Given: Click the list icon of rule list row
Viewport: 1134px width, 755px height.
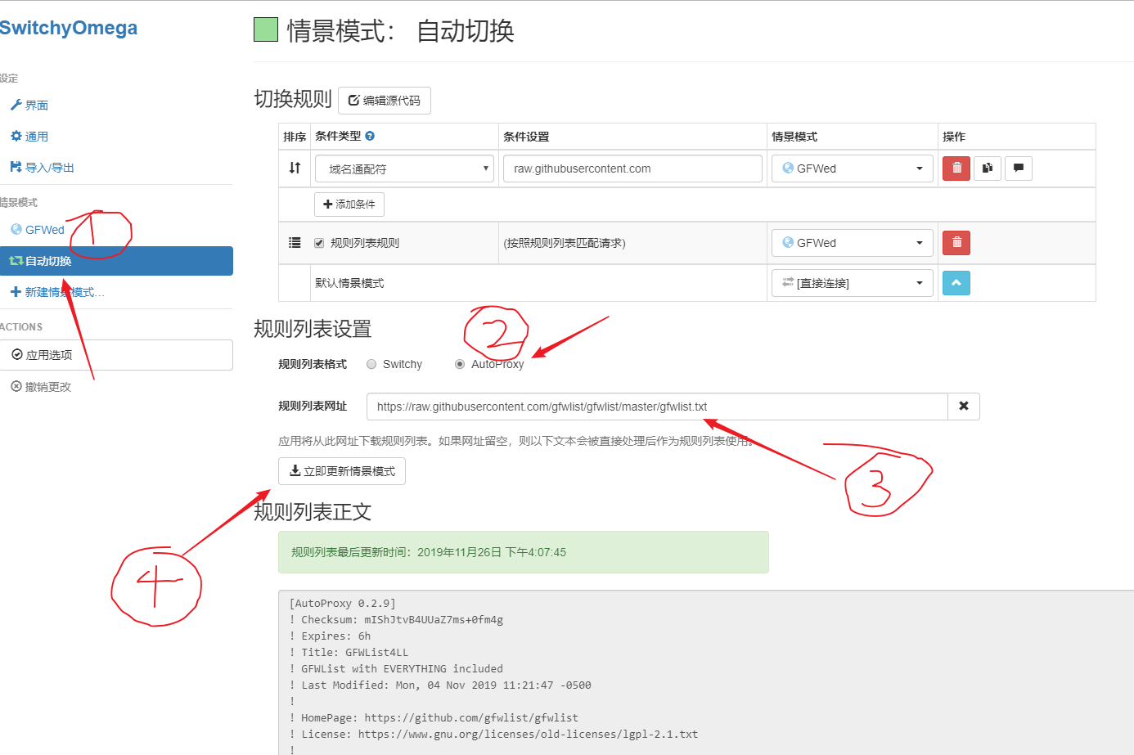Looking at the screenshot, I should tap(295, 243).
